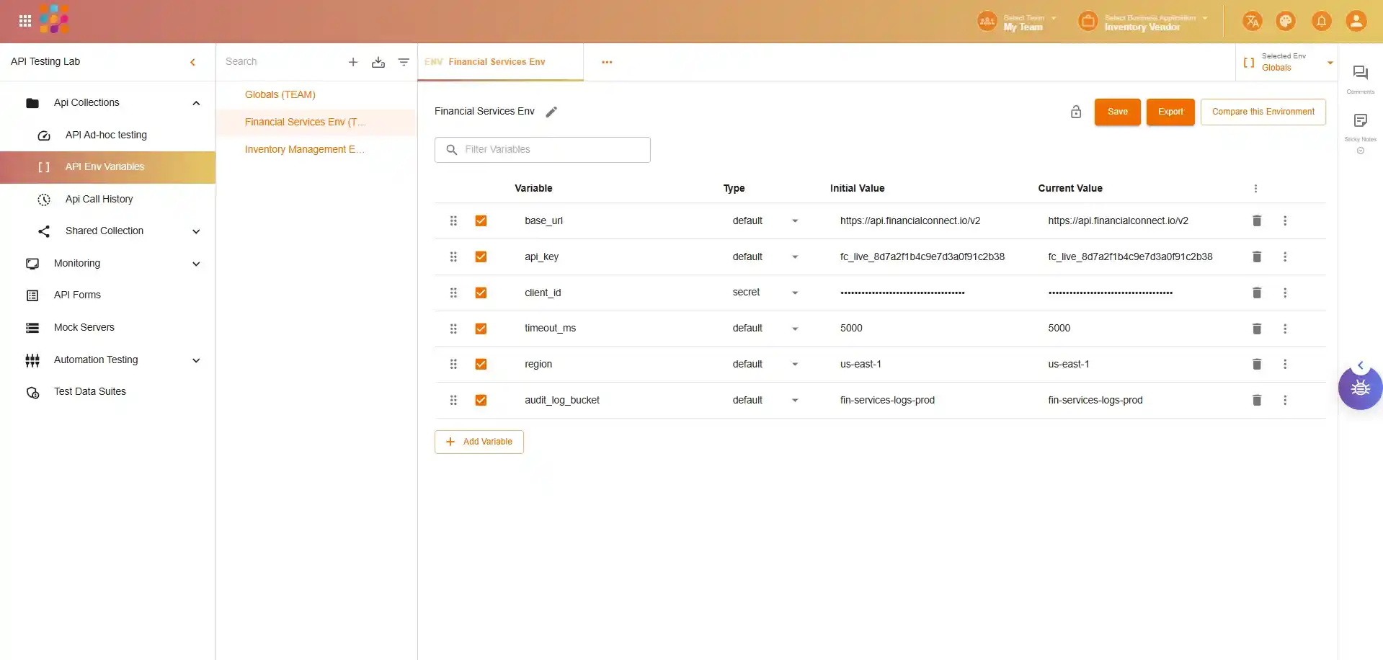Screen dimensions: 1383x660
Task: Click the Compare this Environment button
Action: tap(1263, 112)
